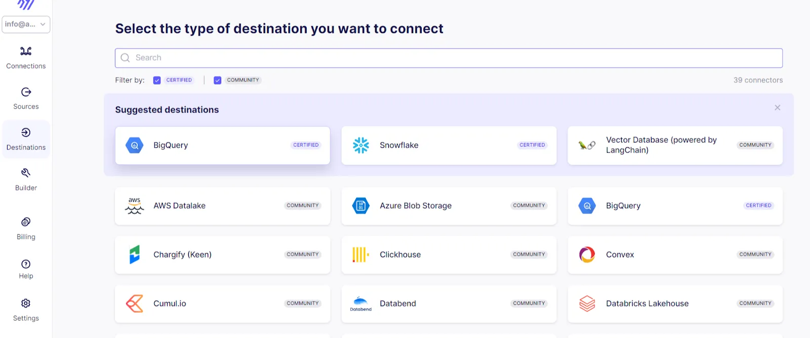Click the LangChain parrot logo icon
The height and width of the screenshot is (338, 810).
coord(587,145)
